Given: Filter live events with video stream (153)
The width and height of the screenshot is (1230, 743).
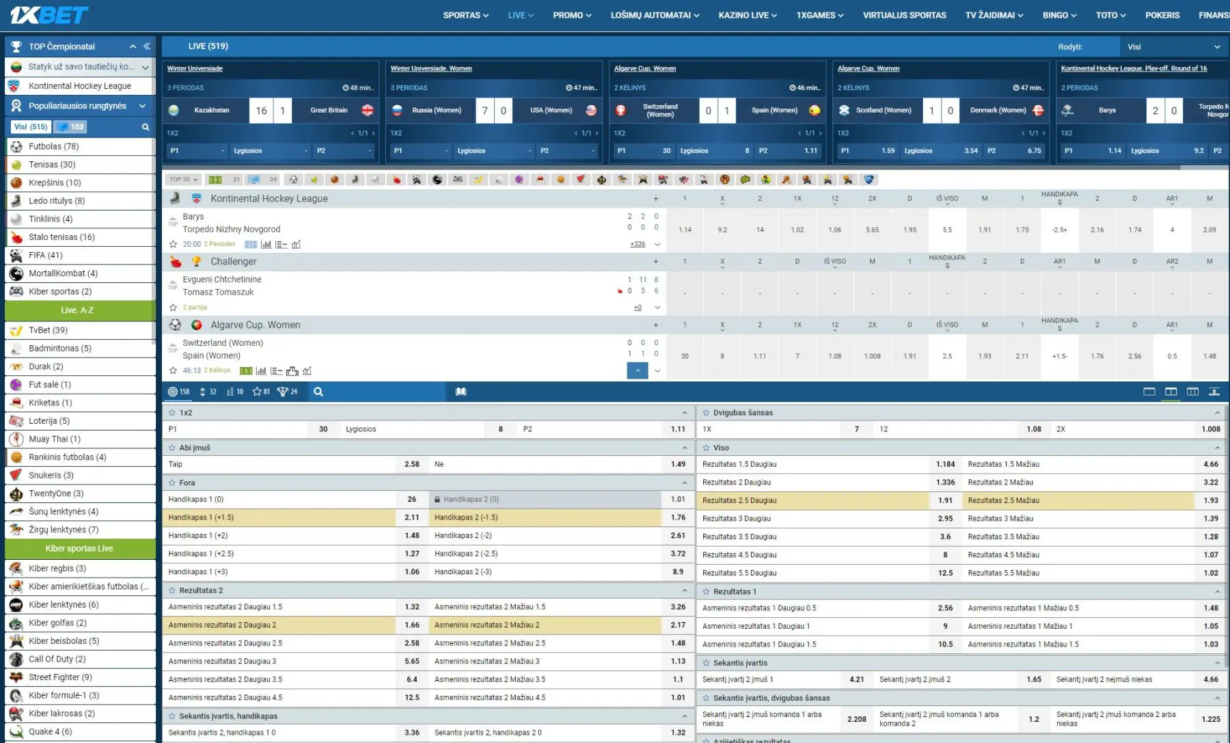Looking at the screenshot, I should (x=70, y=126).
